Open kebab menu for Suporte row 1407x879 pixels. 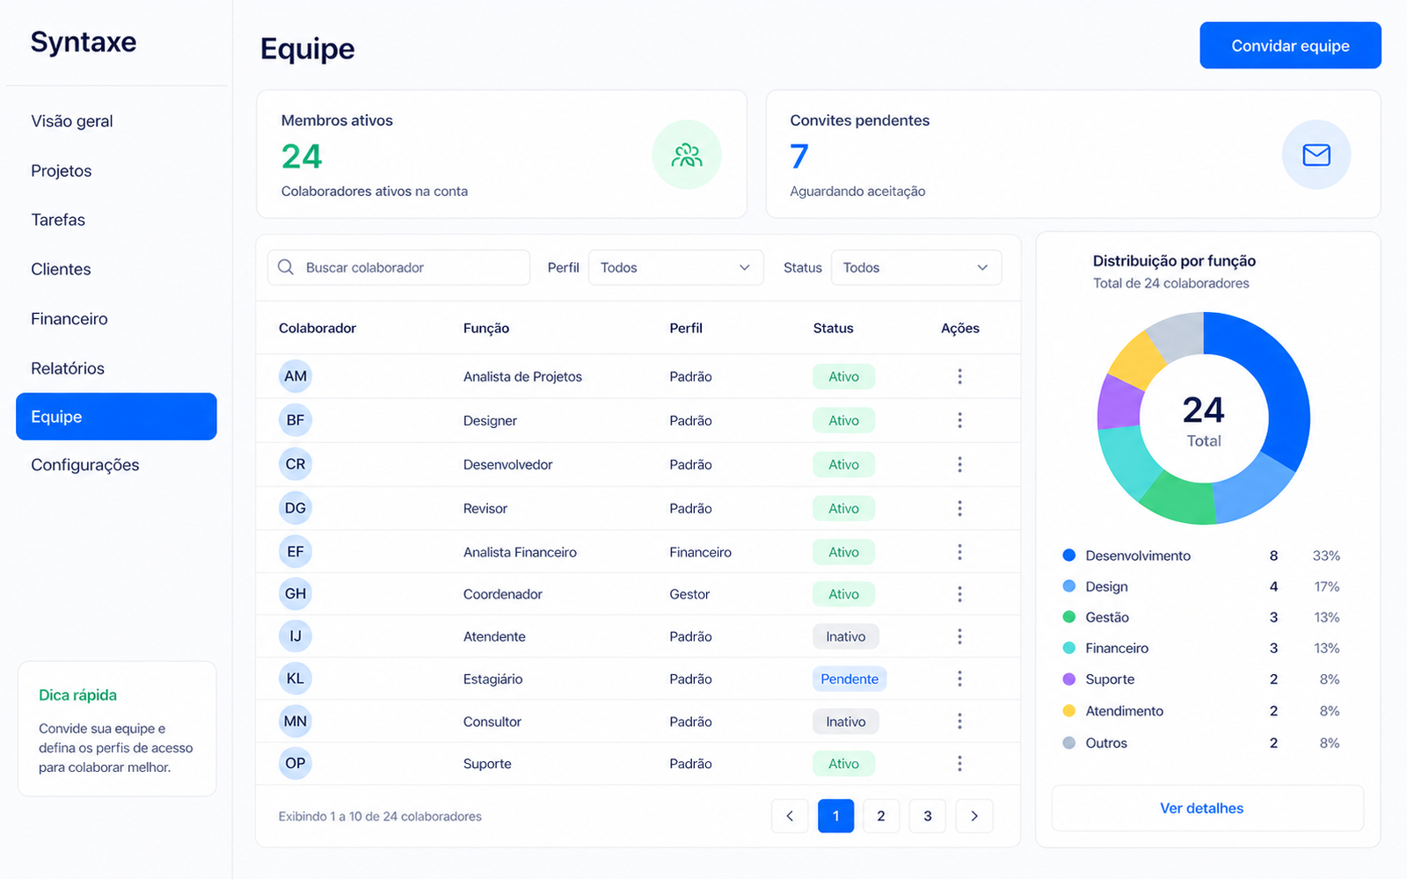[x=959, y=763]
